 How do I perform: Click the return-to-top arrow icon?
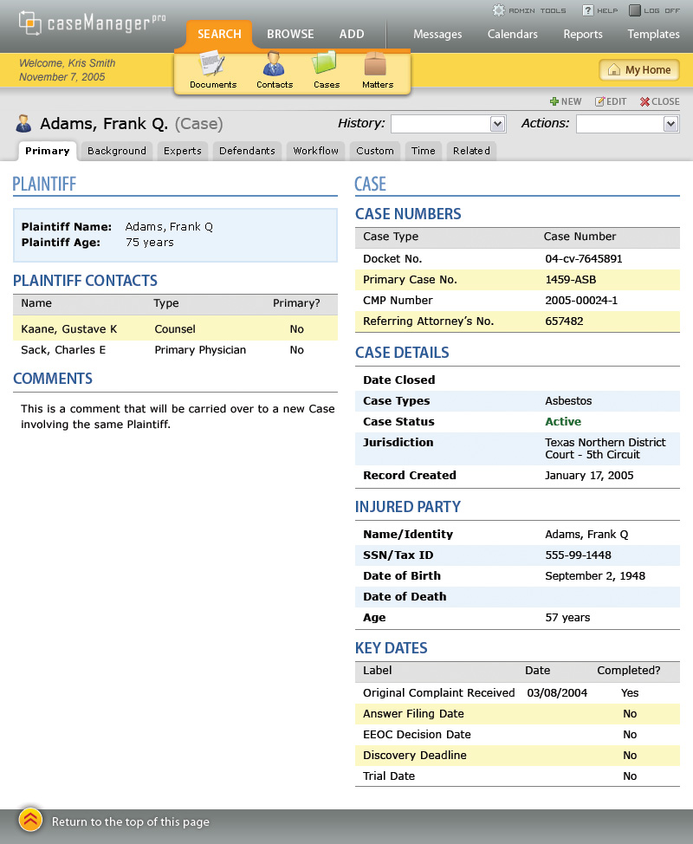tap(30, 820)
